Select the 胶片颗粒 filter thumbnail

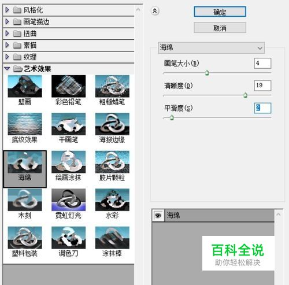point(112,162)
